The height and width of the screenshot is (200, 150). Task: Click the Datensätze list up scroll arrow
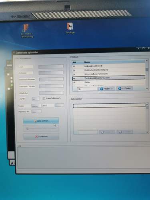coord(147,104)
